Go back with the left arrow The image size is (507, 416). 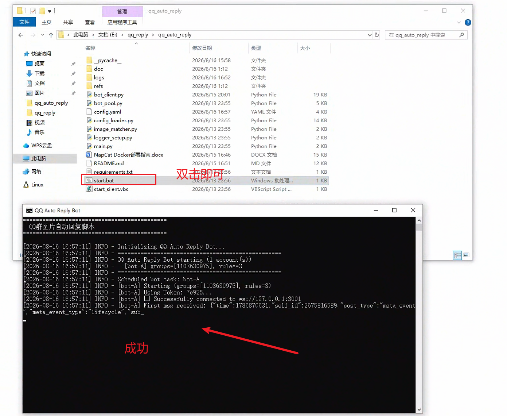[x=21, y=35]
